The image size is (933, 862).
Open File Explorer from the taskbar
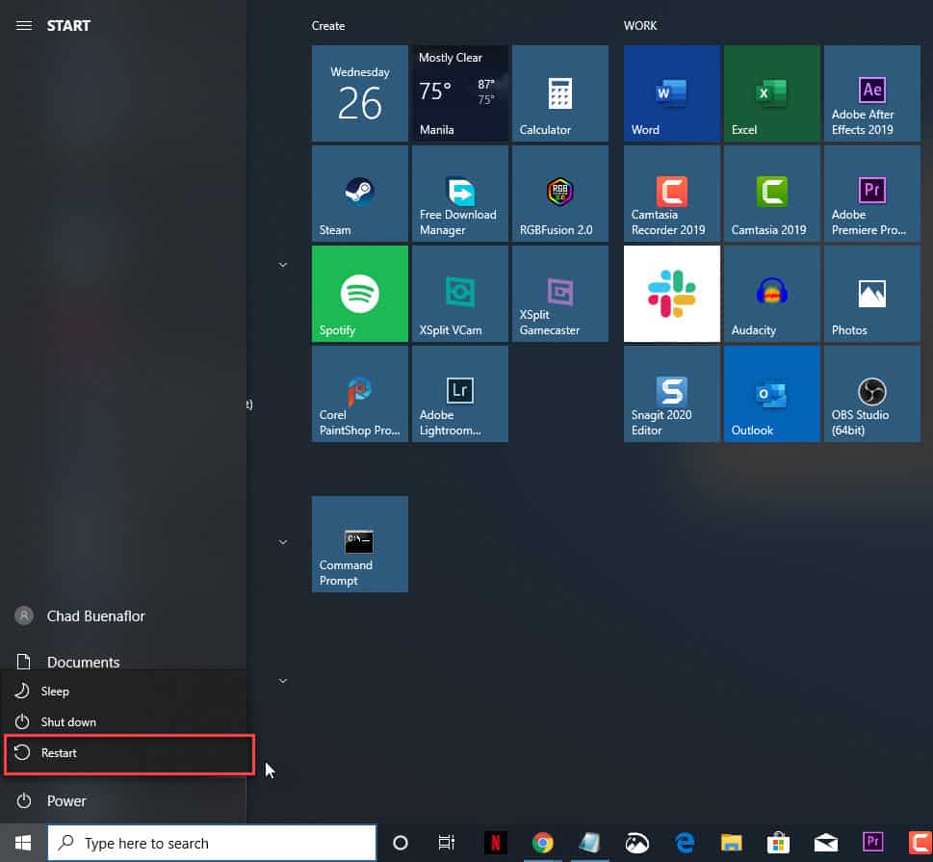[x=732, y=843]
